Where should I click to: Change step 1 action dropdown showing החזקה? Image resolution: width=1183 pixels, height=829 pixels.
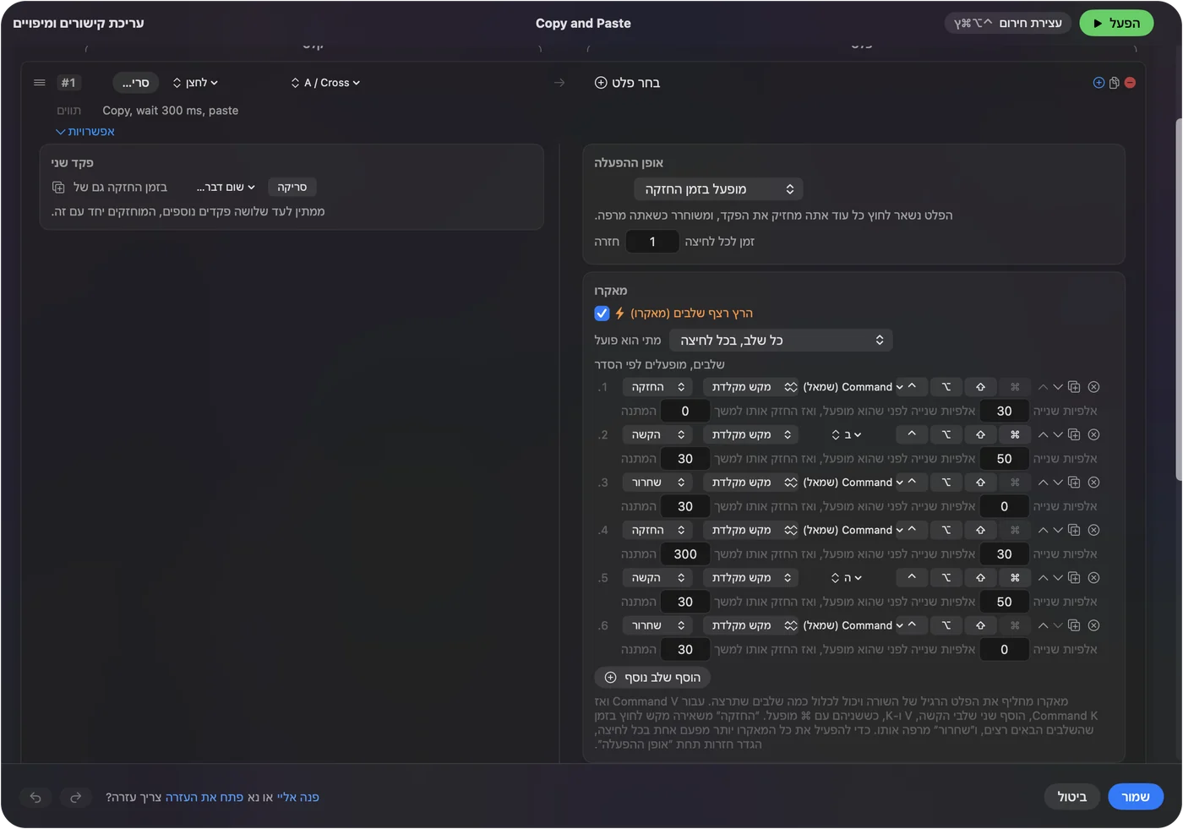click(x=657, y=387)
